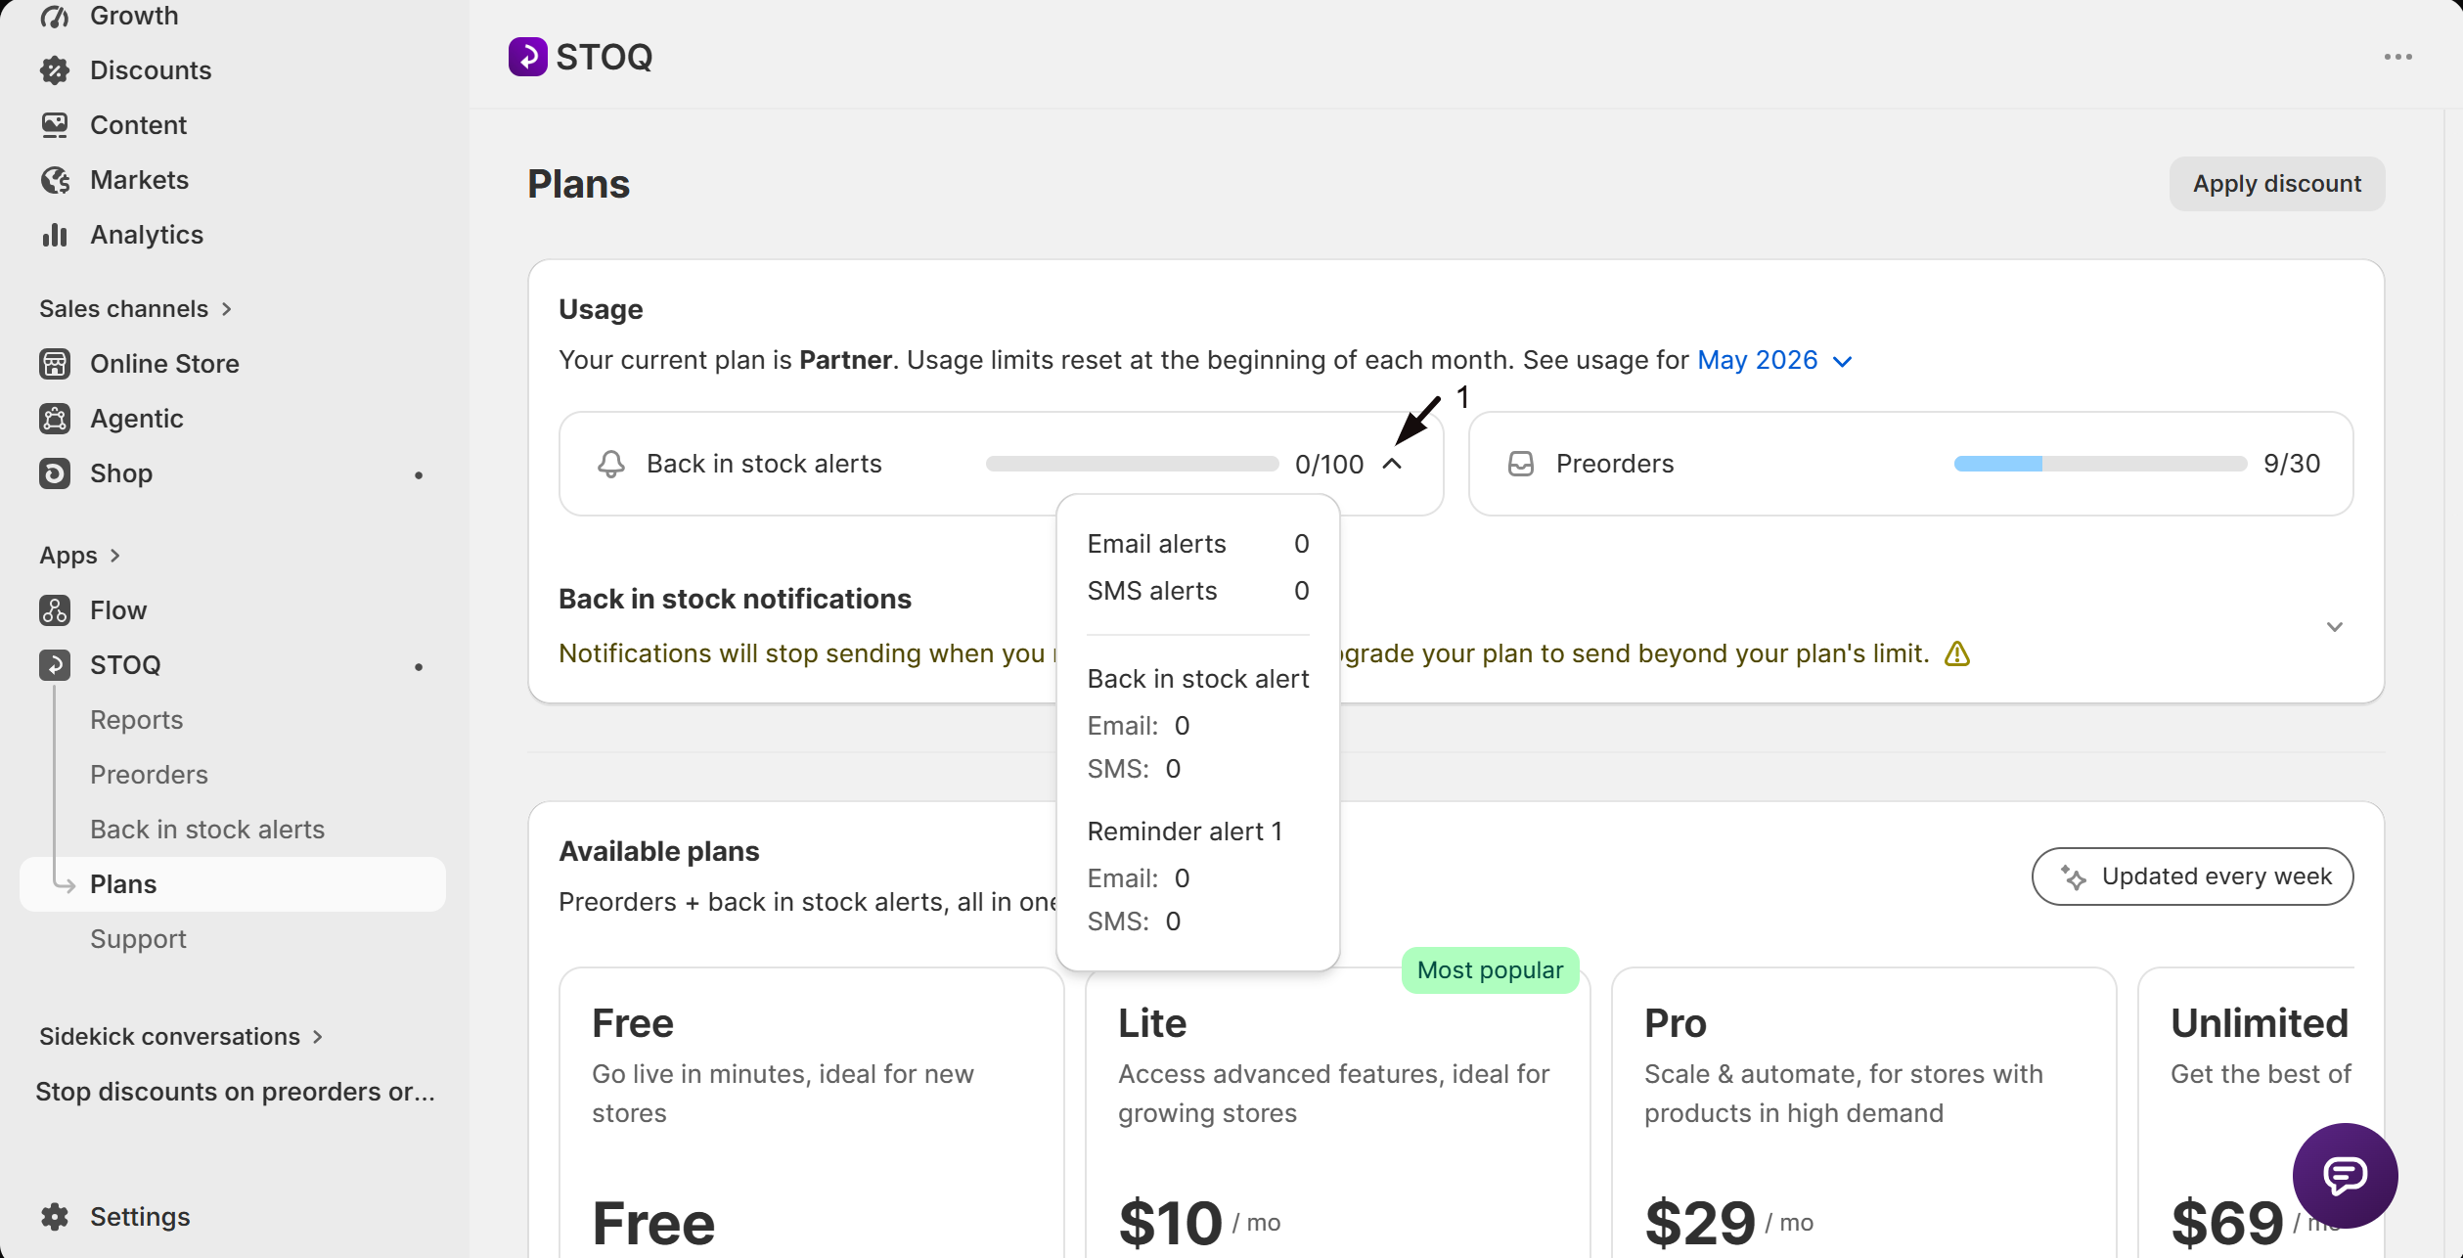Open Back in stock alerts under STOQ
2463x1258 pixels.
point(207,830)
